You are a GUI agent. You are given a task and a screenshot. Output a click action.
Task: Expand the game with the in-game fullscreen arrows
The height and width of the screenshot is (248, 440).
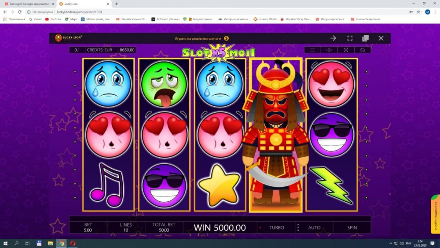[x=346, y=50]
